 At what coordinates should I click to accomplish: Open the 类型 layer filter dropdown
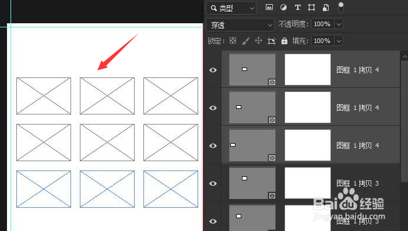point(231,8)
